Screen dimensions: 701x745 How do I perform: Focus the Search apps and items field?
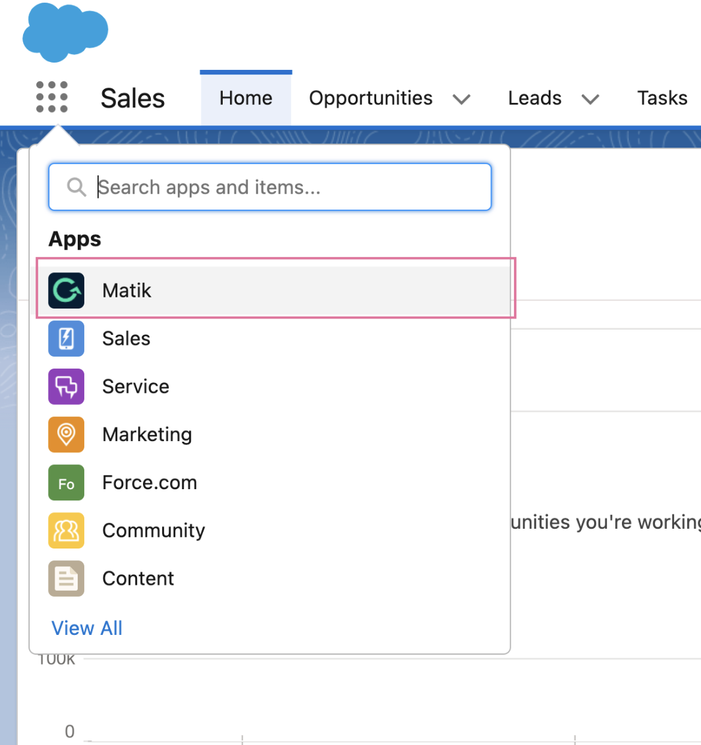click(269, 187)
